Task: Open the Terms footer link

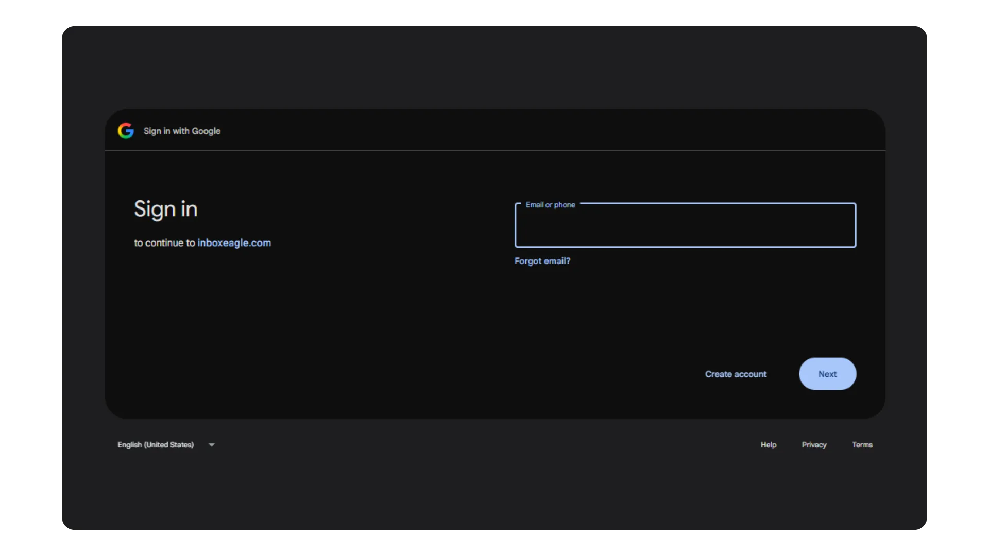Action: [x=862, y=445]
